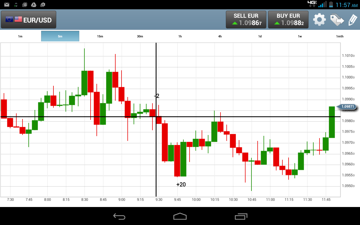Click the 1.1000 price axis label
Viewport: 360px width, 225px height.
coord(348,77)
